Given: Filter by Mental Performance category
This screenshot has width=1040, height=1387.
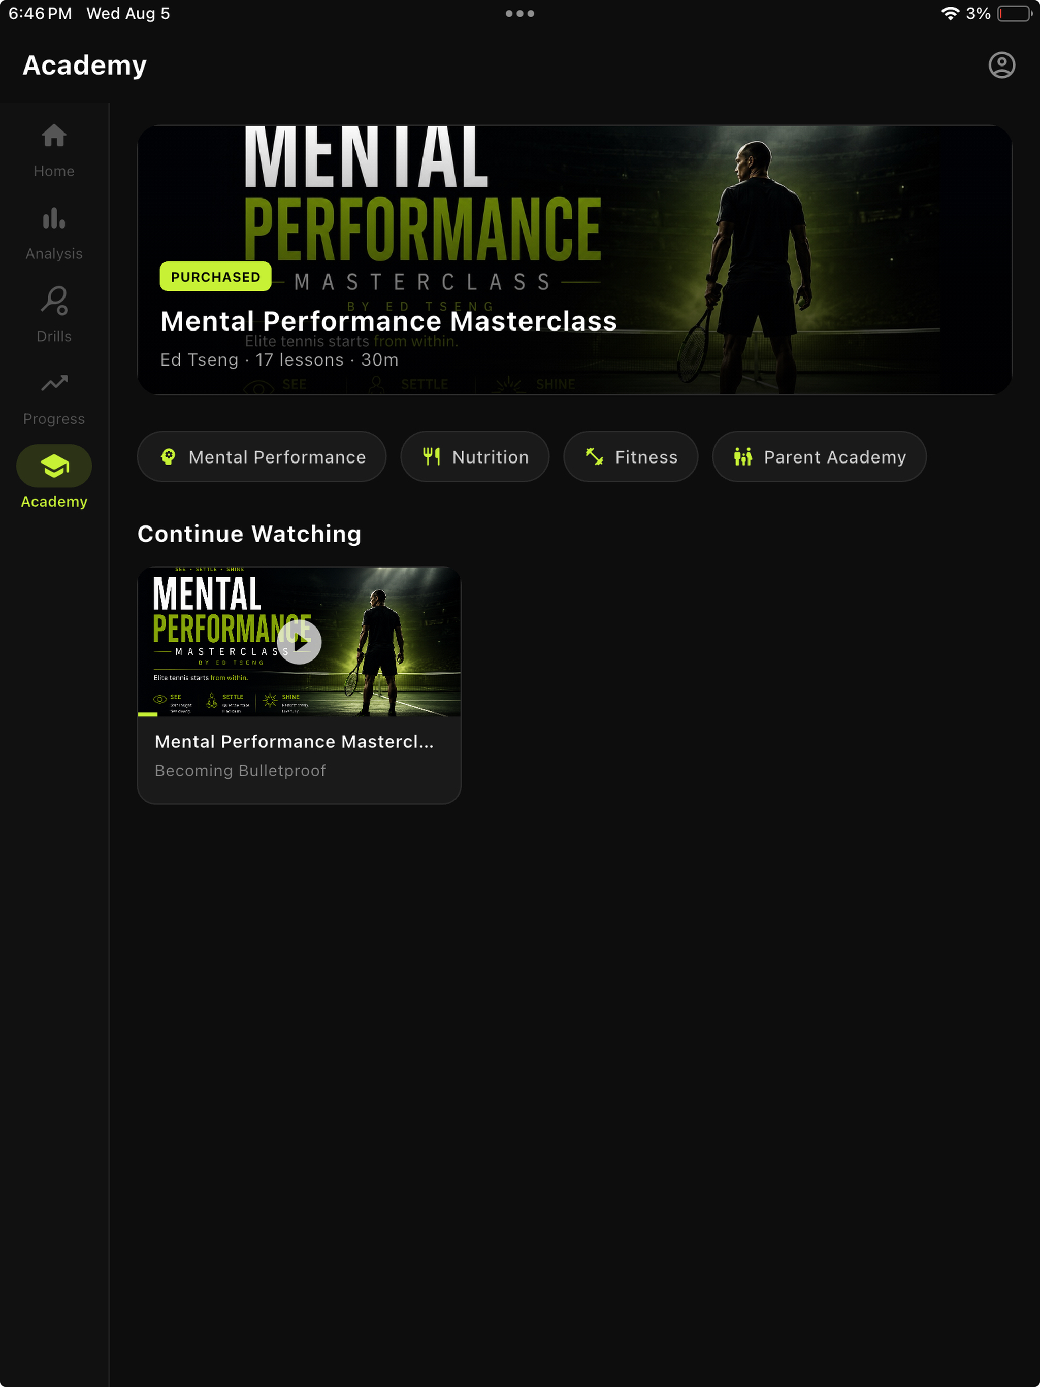Looking at the screenshot, I should point(262,456).
